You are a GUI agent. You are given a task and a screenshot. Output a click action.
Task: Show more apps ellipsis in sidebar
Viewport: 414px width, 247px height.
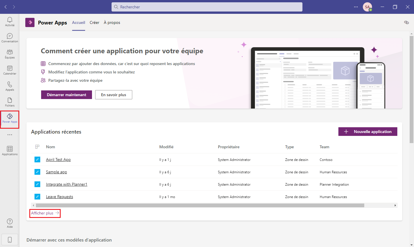(10, 135)
